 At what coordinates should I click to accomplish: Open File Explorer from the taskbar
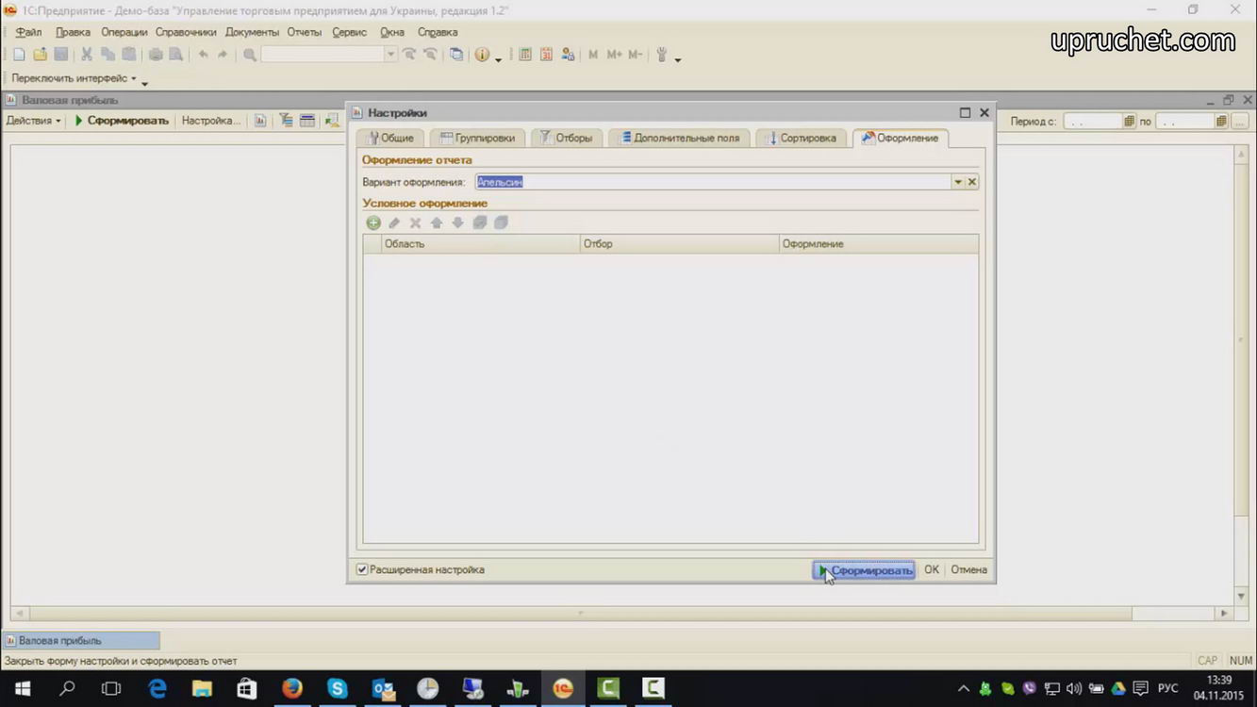[x=202, y=689]
